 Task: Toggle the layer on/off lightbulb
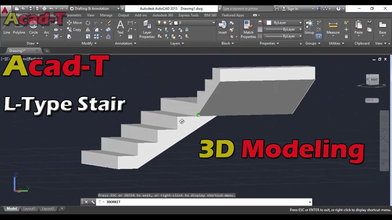[x=159, y=23]
